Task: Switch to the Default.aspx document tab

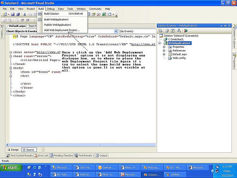Action: coord(17,26)
